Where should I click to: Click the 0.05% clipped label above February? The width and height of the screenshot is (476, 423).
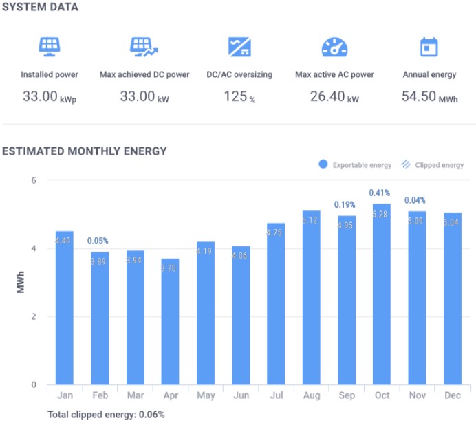click(x=100, y=241)
